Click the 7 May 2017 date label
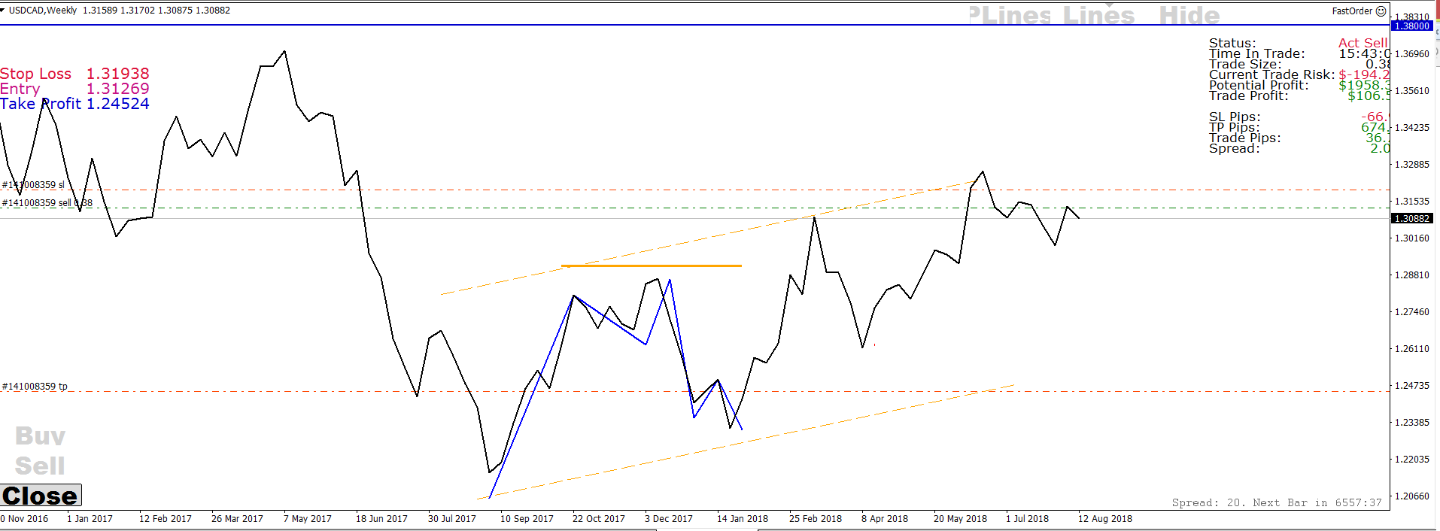Image resolution: width=1440 pixels, height=531 pixels. (x=308, y=519)
